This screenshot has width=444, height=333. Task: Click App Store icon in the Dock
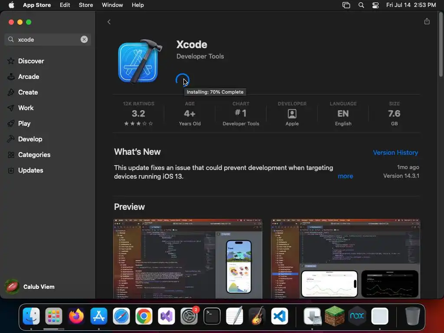point(99,316)
